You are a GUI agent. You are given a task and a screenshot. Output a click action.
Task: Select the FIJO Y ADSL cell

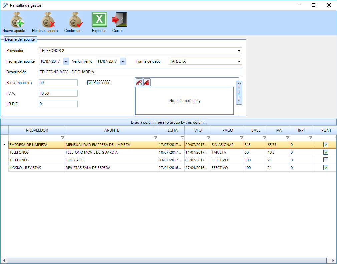click(x=111, y=160)
